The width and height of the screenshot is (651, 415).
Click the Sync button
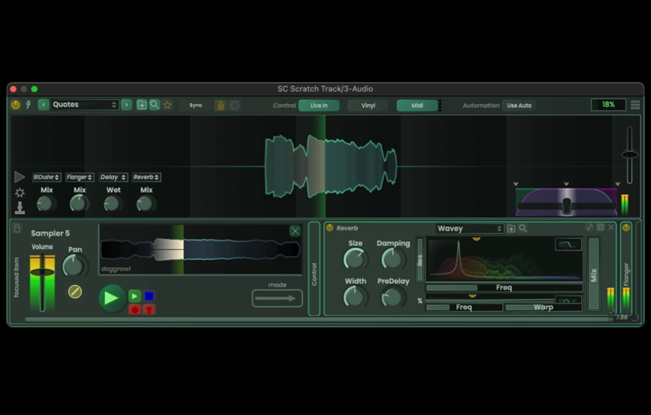[195, 106]
